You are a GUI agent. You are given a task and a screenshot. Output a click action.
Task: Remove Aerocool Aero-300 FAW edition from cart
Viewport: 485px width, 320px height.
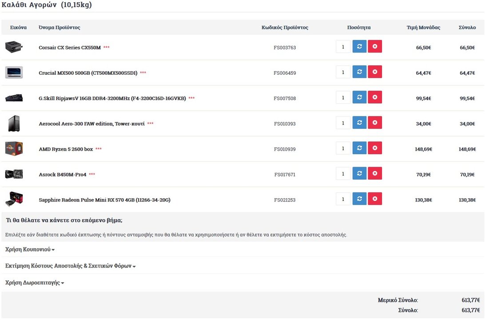tap(375, 123)
